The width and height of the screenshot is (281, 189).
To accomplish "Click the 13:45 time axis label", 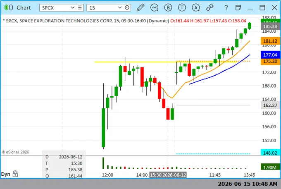I will click(249, 175).
